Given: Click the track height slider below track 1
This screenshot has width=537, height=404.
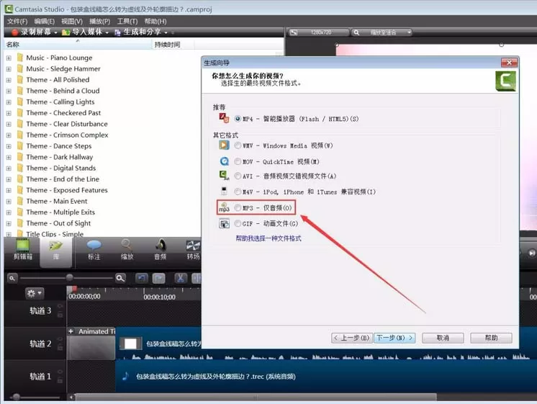Looking at the screenshot, I should tap(16, 397).
